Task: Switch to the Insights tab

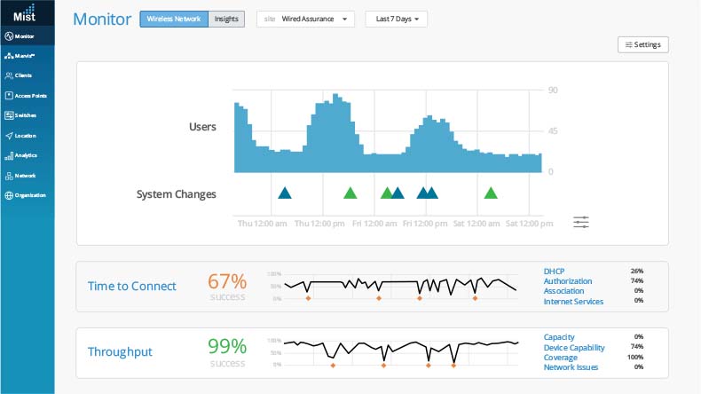Action: coord(226,19)
